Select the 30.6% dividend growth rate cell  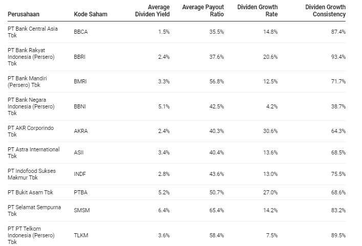click(x=270, y=131)
